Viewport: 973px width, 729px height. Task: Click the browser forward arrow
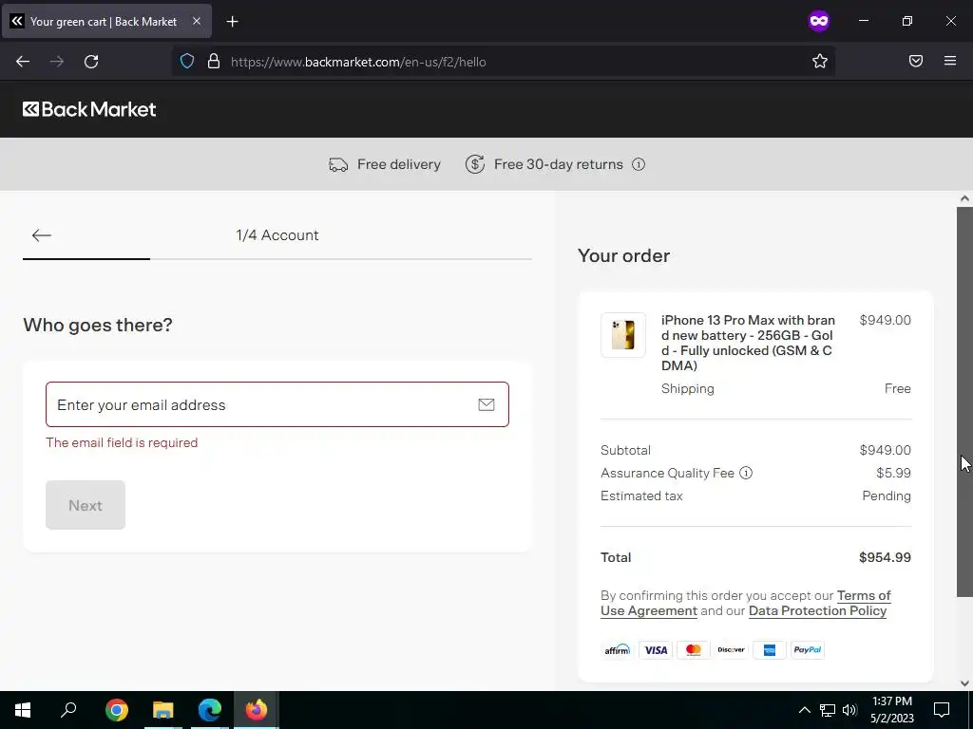click(x=57, y=62)
